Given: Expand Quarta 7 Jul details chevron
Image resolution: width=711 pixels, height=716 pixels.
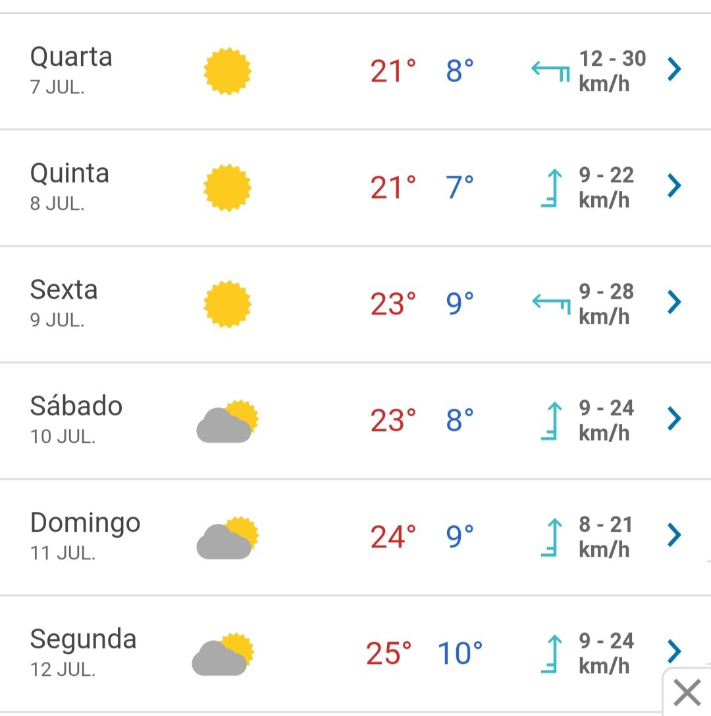Looking at the screenshot, I should (x=674, y=69).
